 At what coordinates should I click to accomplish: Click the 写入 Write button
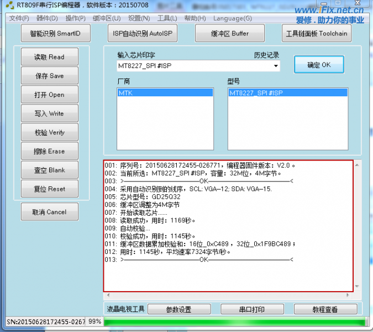click(x=49, y=113)
